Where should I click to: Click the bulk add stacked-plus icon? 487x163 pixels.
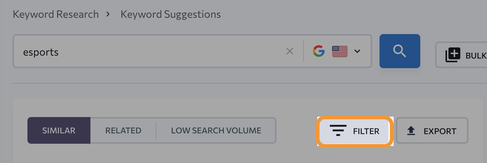(x=453, y=55)
